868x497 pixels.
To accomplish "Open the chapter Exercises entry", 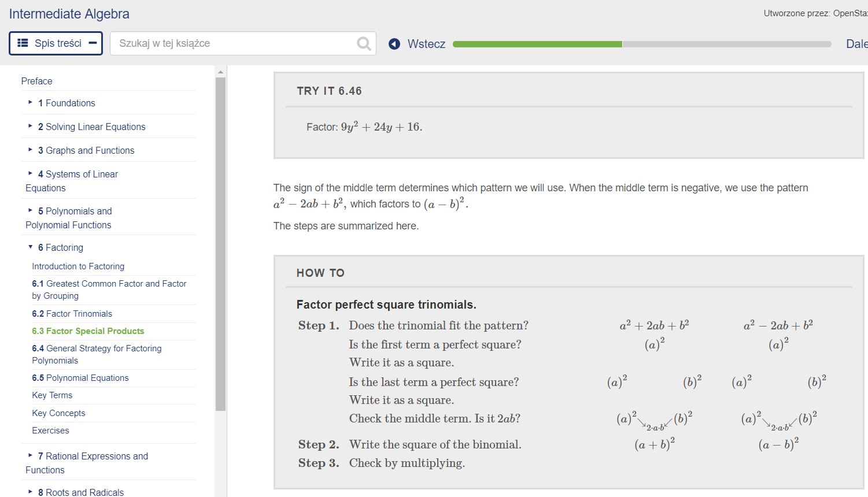I will (x=50, y=430).
